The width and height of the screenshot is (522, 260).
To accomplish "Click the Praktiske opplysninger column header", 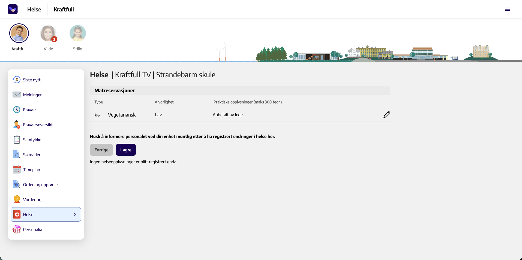I will [x=248, y=102].
